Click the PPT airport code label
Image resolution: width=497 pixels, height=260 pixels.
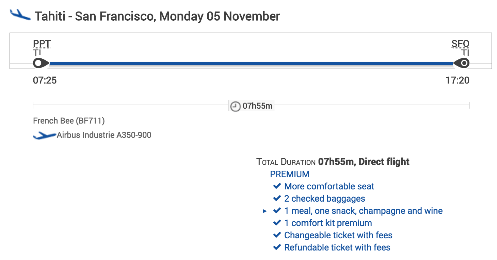[x=42, y=44]
